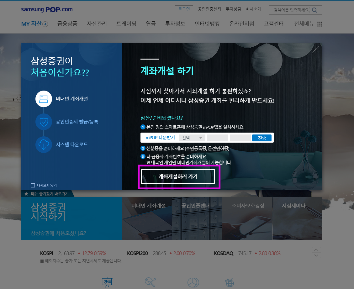Click the 전체메뉴 text
This screenshot has width=354, height=289.
[304, 24]
